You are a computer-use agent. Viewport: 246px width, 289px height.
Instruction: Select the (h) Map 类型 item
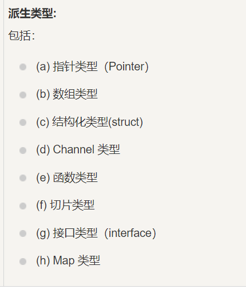tap(68, 261)
